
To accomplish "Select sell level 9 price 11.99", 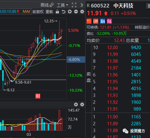I will coord(113,54).
